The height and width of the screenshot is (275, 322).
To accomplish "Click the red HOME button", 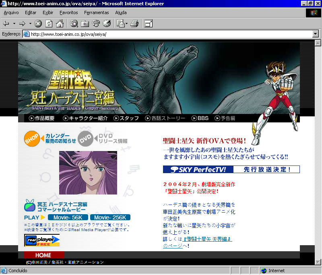I will click(44, 255).
